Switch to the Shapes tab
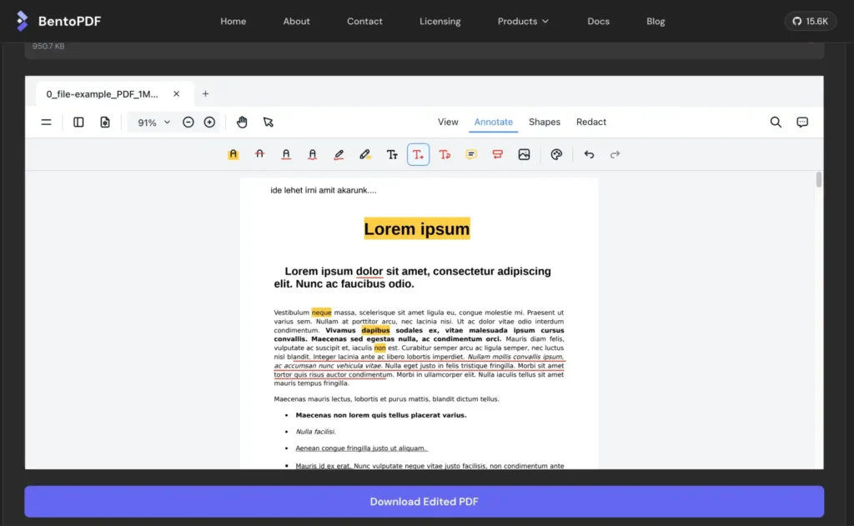 tap(544, 122)
